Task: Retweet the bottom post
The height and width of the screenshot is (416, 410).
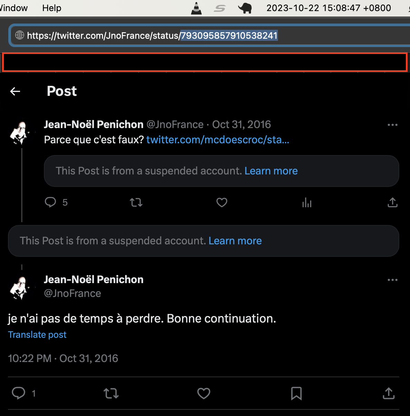Action: click(x=111, y=394)
